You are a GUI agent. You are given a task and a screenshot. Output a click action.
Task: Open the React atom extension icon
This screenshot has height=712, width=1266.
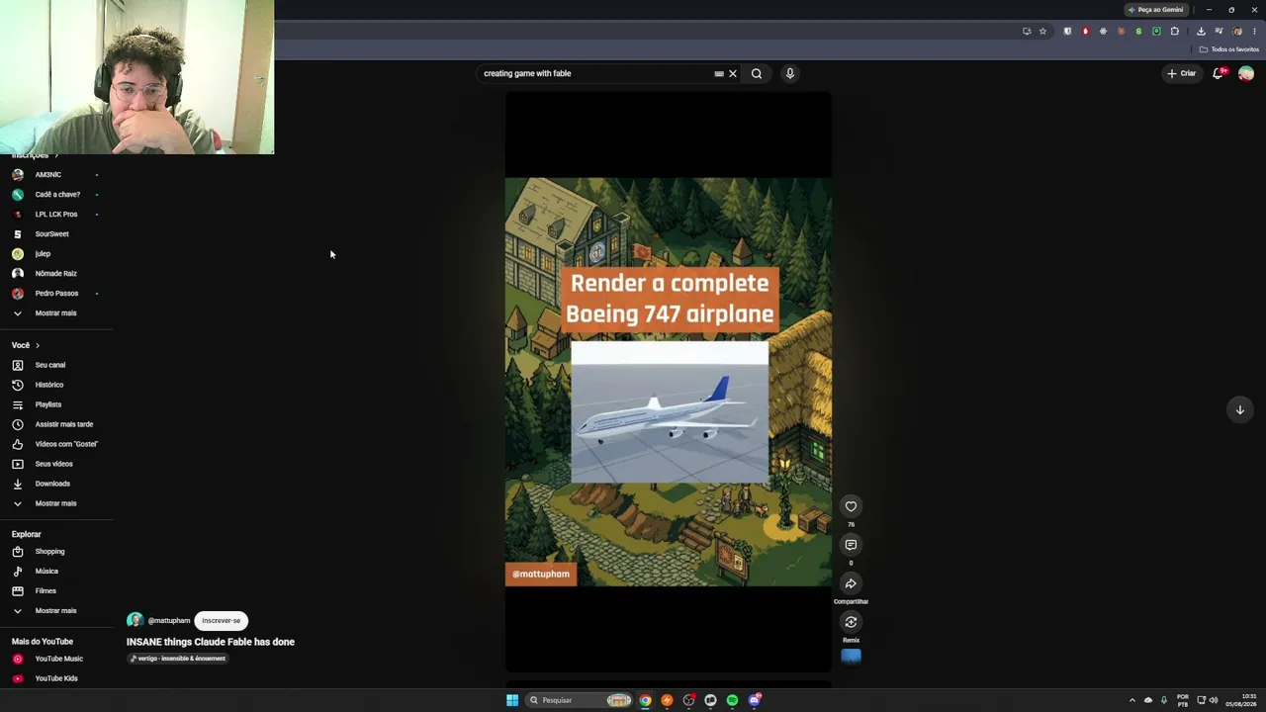[1103, 31]
